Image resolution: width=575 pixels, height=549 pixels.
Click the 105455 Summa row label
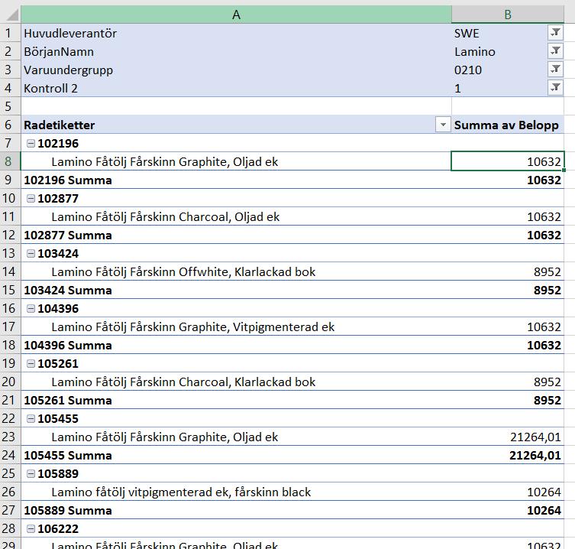pyautogui.click(x=68, y=456)
